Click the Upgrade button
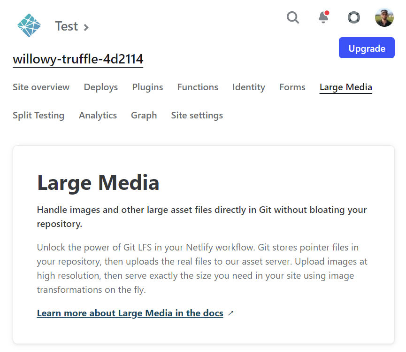This screenshot has height=352, width=406. pyautogui.click(x=367, y=47)
